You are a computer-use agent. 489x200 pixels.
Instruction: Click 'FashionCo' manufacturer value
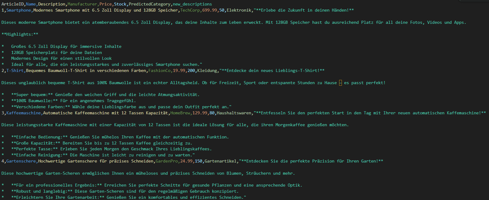pos(159,70)
